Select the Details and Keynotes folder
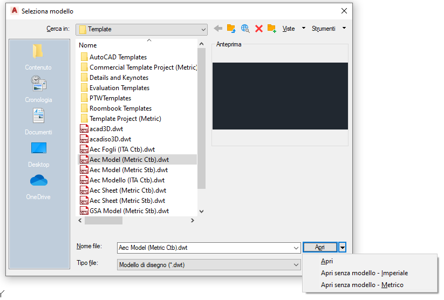The height and width of the screenshot is (300, 444). click(114, 77)
